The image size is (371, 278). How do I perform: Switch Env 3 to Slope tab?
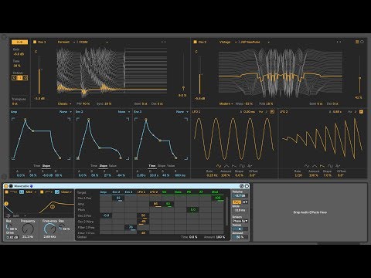pos(162,166)
